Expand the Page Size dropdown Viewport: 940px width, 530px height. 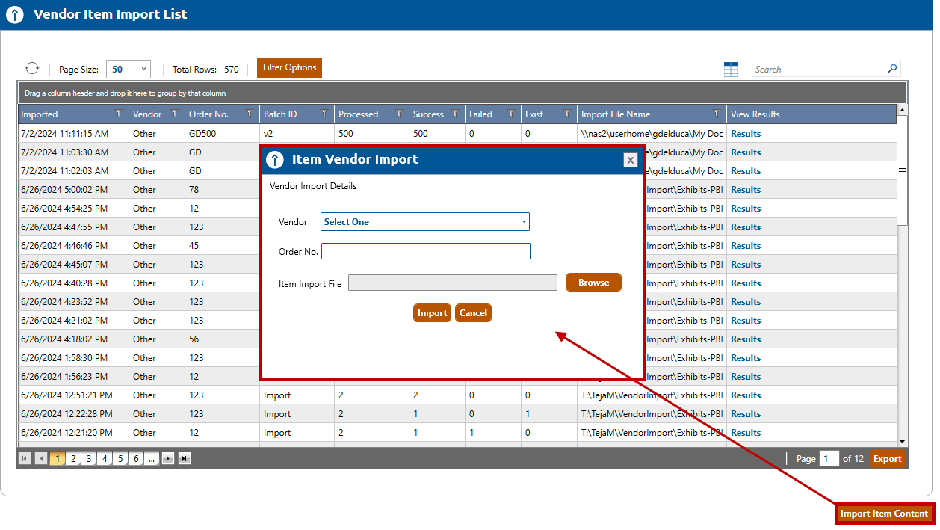click(x=129, y=70)
